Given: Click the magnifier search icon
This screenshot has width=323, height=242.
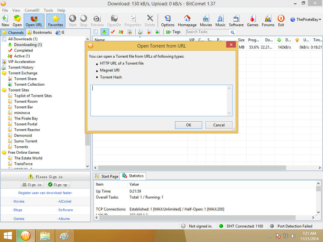Looking at the screenshot, I should tap(232, 32).
